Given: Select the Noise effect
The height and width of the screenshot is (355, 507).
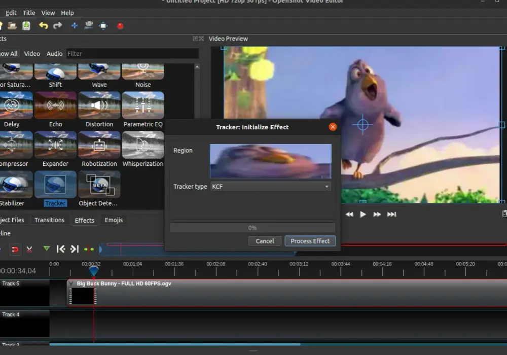Looking at the screenshot, I should (x=143, y=76).
